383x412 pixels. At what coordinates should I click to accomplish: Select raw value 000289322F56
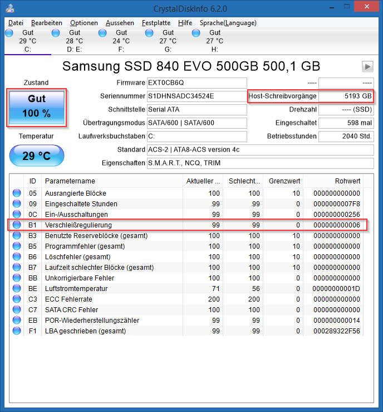pos(337,331)
